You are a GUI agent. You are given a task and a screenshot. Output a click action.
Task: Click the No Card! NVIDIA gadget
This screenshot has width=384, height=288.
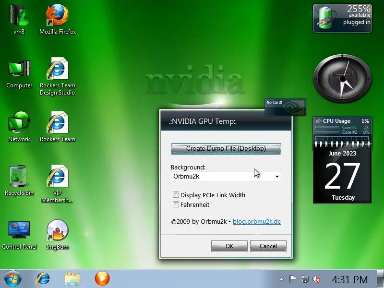tap(285, 107)
